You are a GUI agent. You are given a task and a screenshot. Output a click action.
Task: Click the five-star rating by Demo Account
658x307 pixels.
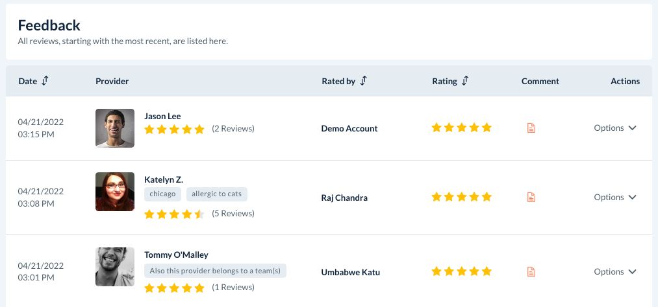click(462, 128)
